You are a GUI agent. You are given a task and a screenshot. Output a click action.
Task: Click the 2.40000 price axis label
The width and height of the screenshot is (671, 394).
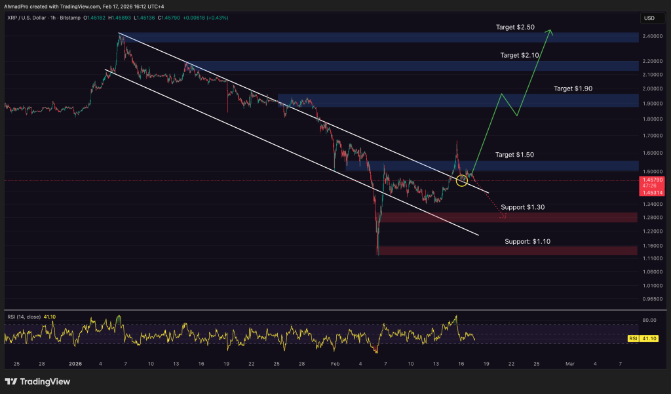(653, 36)
